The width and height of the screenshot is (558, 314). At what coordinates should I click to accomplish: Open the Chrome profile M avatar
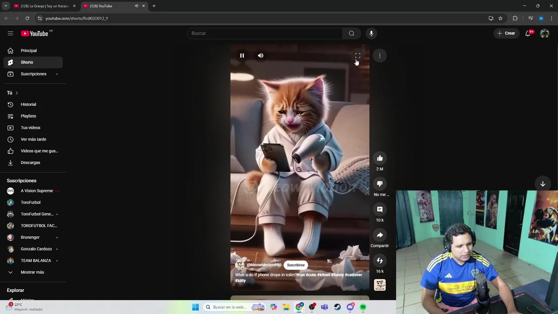[x=541, y=18]
